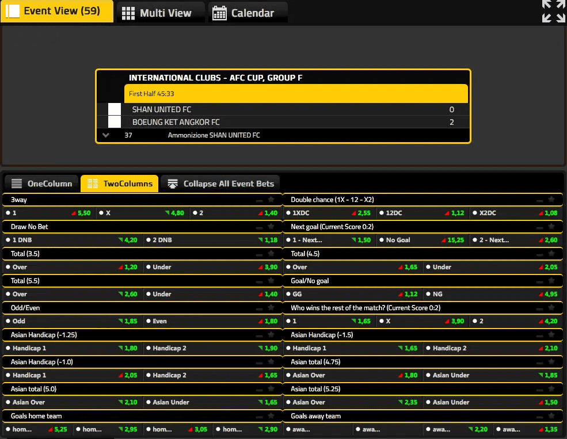The image size is (567, 439).
Task: Select the TwoColumns layout option
Action: (120, 184)
